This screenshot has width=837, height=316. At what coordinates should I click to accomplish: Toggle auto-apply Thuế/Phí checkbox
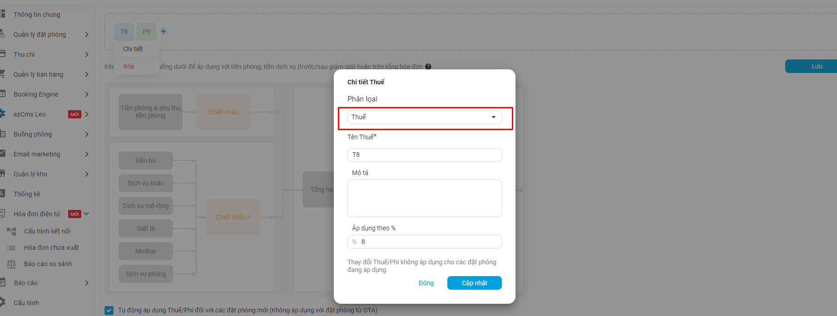pos(109,310)
